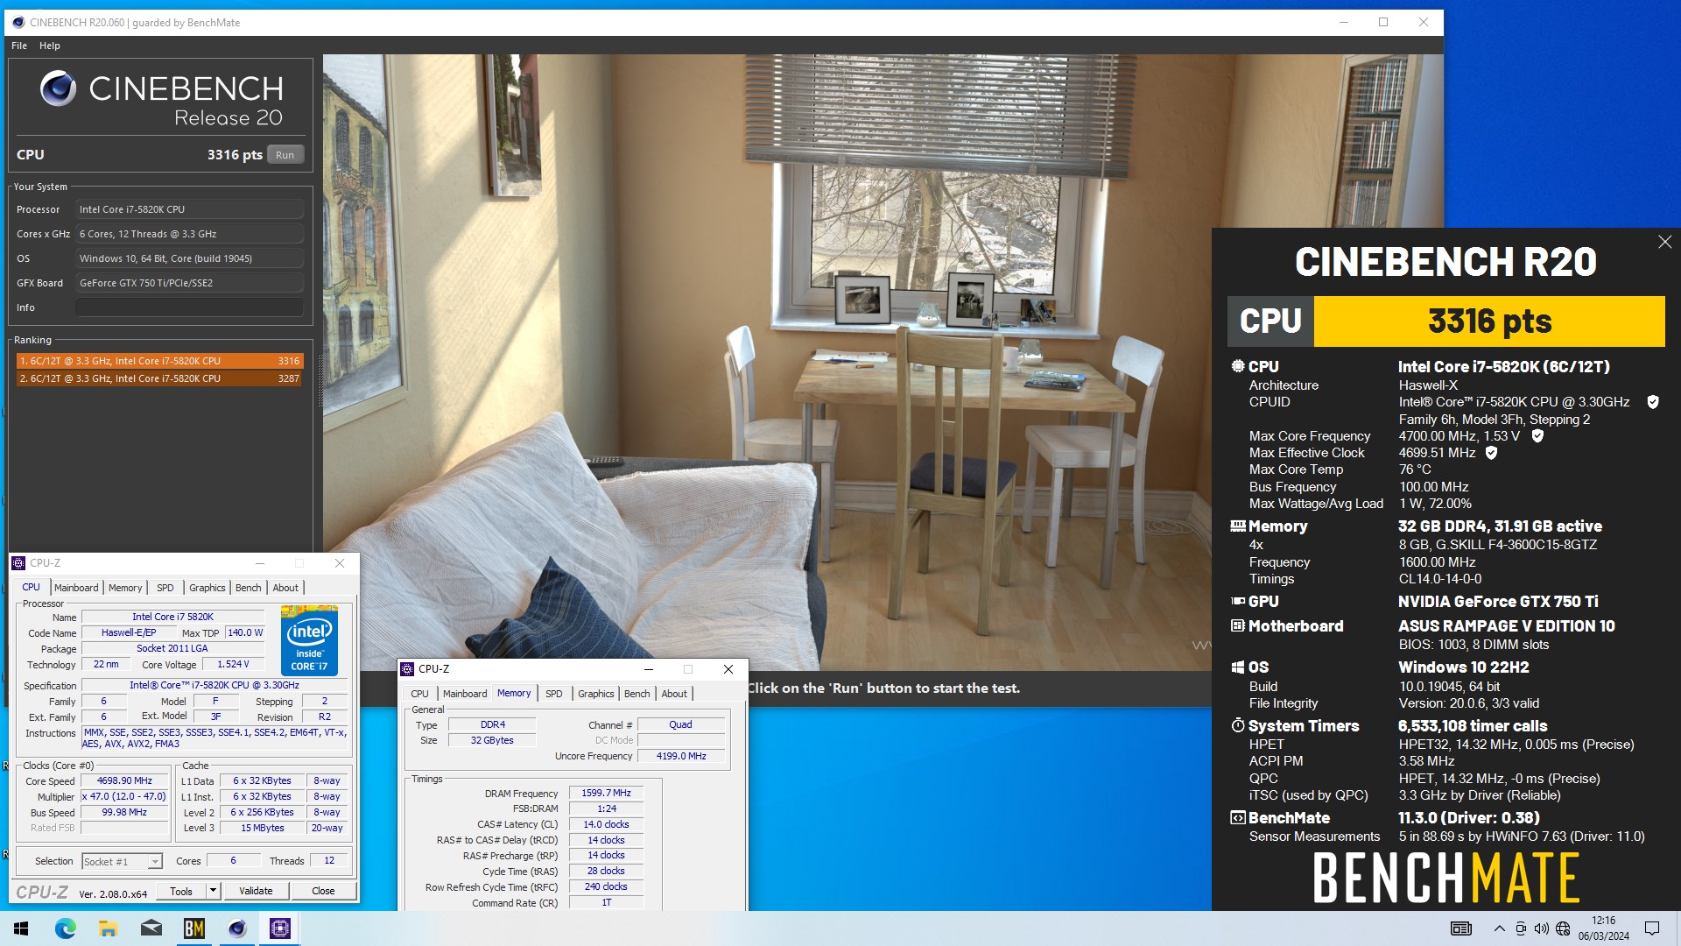This screenshot has height=946, width=1681.
Task: Click the Core Speed value 4698.90 MHz
Action: tap(124, 780)
